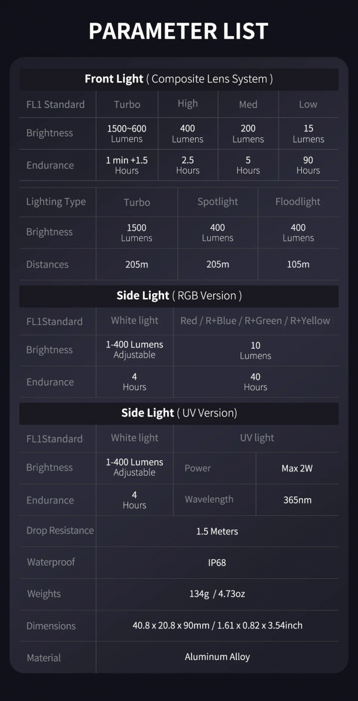The height and width of the screenshot is (701, 358).
Task: Click the UV light column header
Action: 256,438
